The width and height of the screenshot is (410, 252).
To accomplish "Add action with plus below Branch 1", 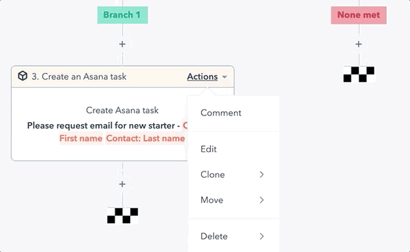I will 122,44.
